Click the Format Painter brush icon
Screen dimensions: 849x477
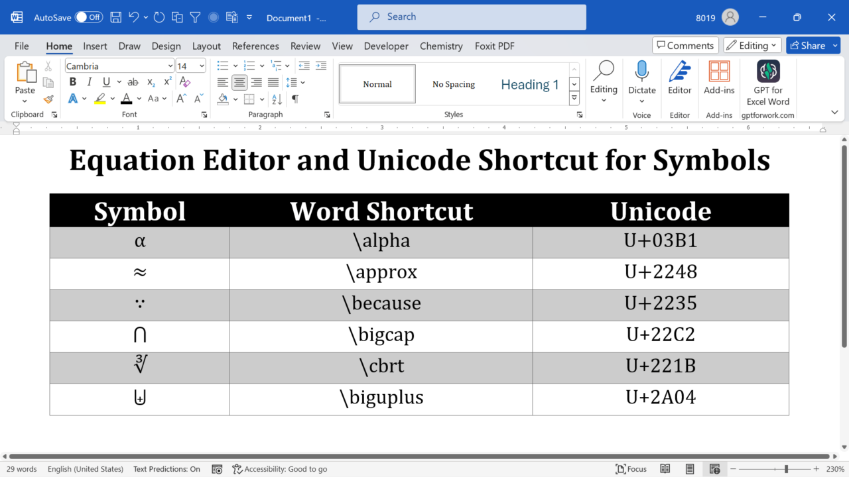[48, 99]
